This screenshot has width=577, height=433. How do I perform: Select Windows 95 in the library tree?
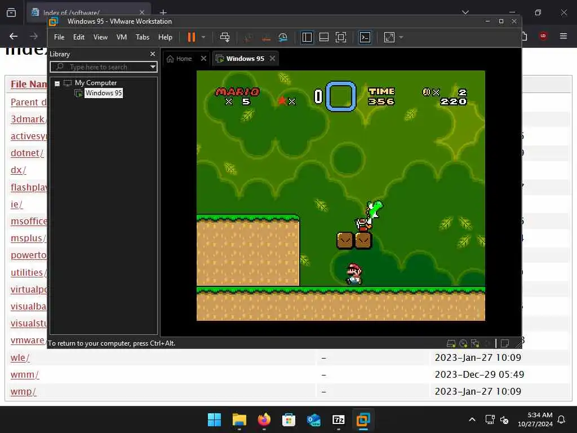[104, 93]
